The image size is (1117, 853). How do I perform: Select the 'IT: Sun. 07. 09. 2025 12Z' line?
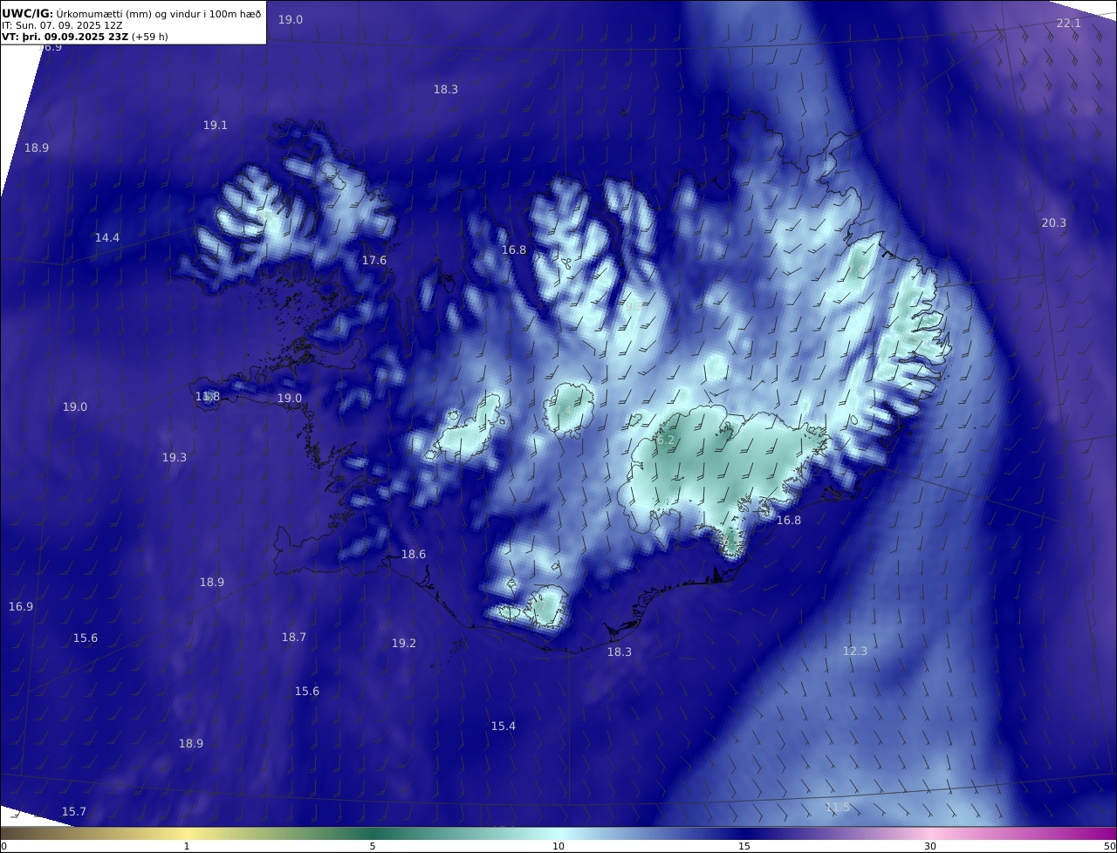62,25
